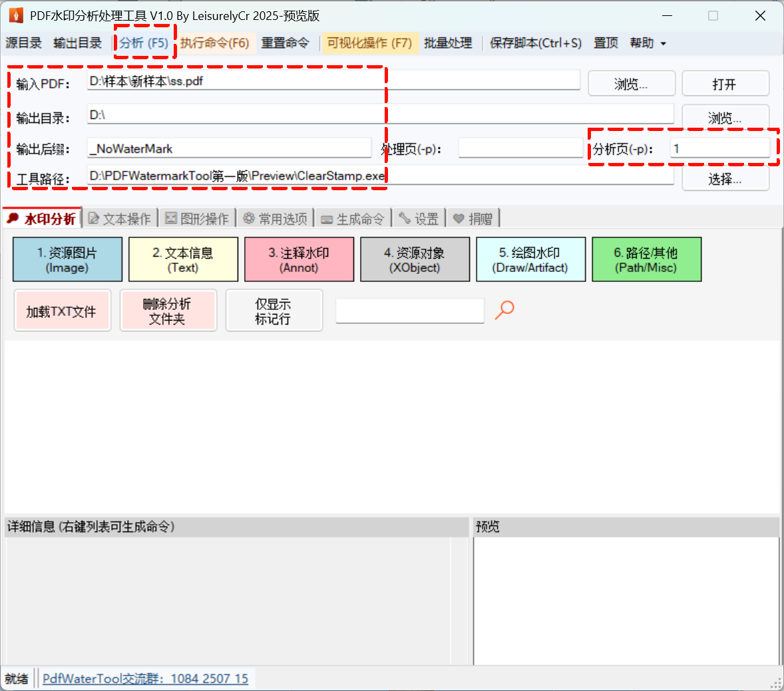Click the heart icon on the 捐赠 tab
784x691 pixels.
(460, 217)
